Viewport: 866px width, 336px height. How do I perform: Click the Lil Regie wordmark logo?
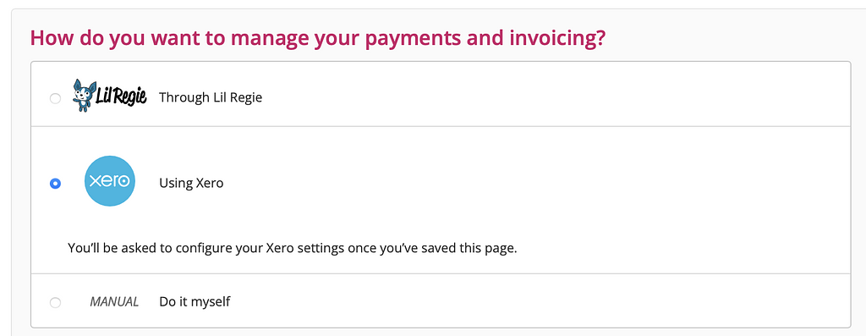click(121, 97)
